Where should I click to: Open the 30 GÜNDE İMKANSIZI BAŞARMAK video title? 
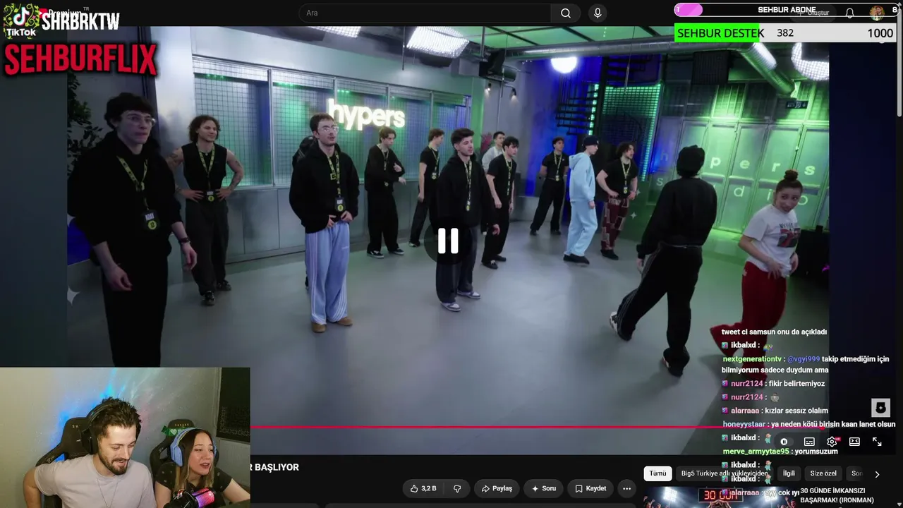pyautogui.click(x=837, y=495)
